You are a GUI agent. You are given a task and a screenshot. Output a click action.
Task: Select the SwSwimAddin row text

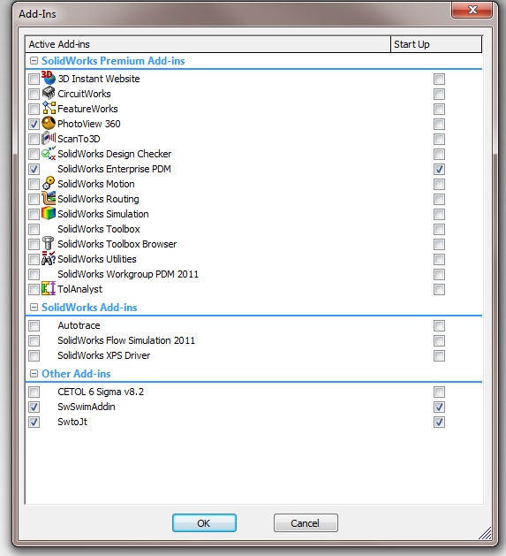click(87, 407)
